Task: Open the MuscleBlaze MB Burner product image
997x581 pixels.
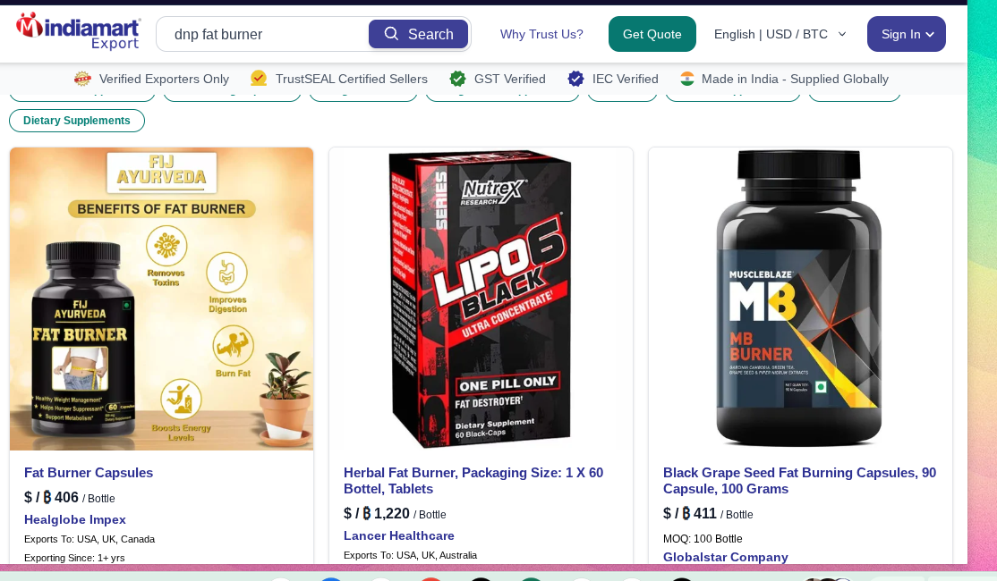Action: pyautogui.click(x=800, y=299)
